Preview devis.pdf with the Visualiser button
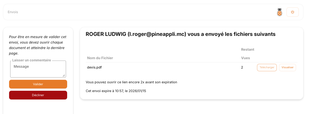 (x=287, y=67)
